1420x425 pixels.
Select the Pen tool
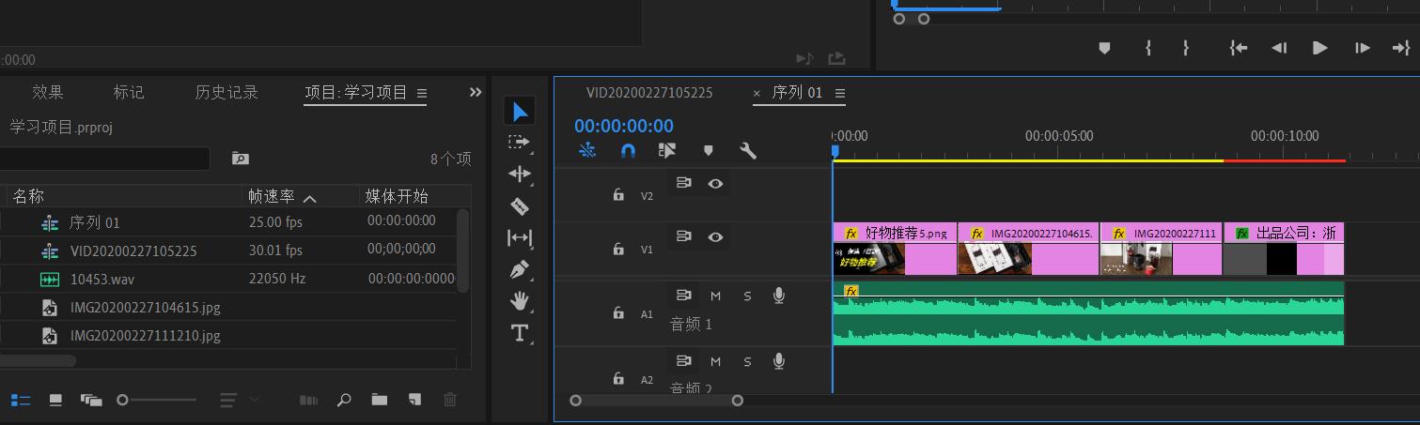pyautogui.click(x=520, y=270)
